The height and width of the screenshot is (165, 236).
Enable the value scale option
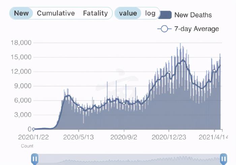pyautogui.click(x=128, y=14)
